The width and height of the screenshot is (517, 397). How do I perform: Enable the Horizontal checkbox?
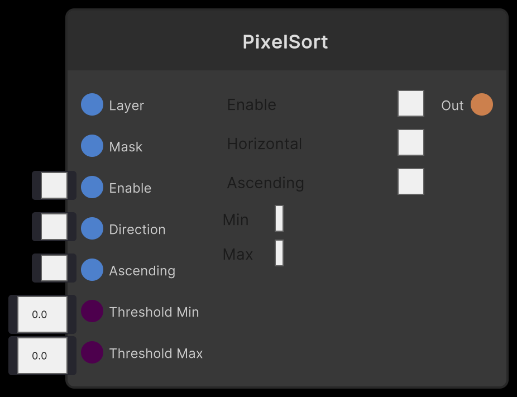tap(411, 142)
